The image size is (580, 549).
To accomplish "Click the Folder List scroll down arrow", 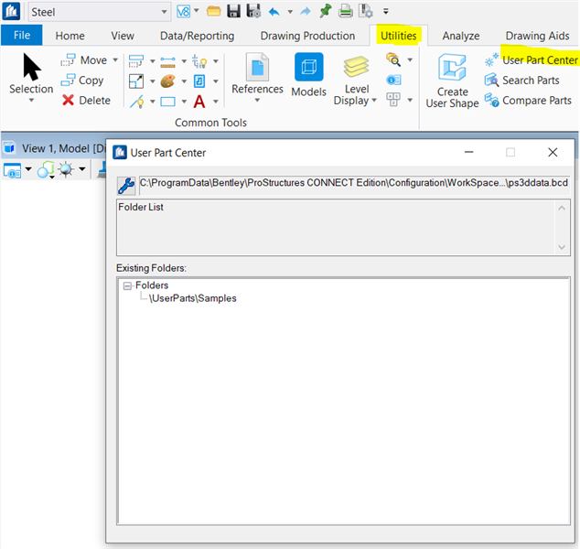I will (562, 247).
